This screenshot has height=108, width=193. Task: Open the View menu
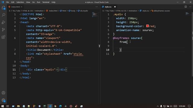pyautogui.click(x=28, y=2)
